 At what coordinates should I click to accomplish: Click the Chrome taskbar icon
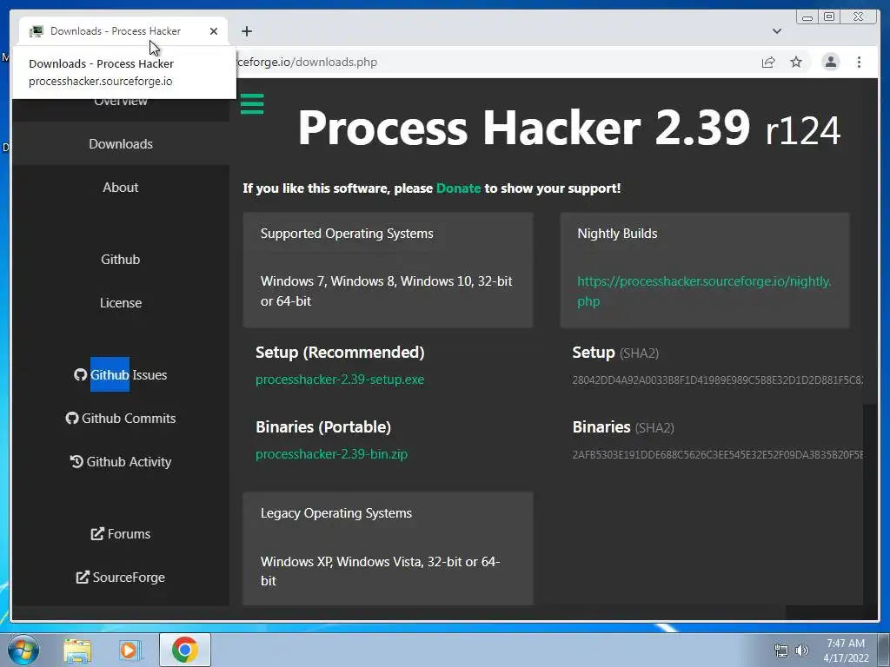(185, 650)
